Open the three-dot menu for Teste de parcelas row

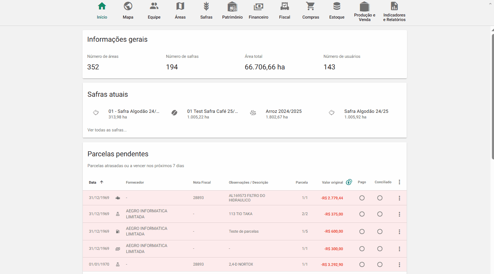click(399, 232)
